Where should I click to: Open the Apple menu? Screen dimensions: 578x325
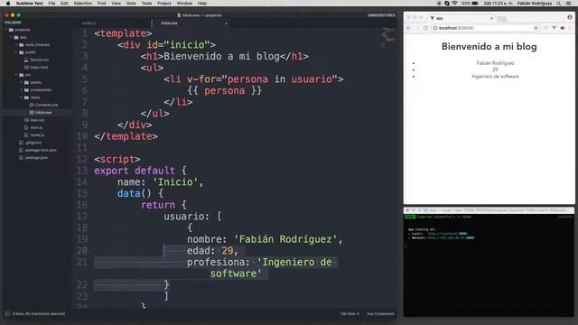click(8, 4)
